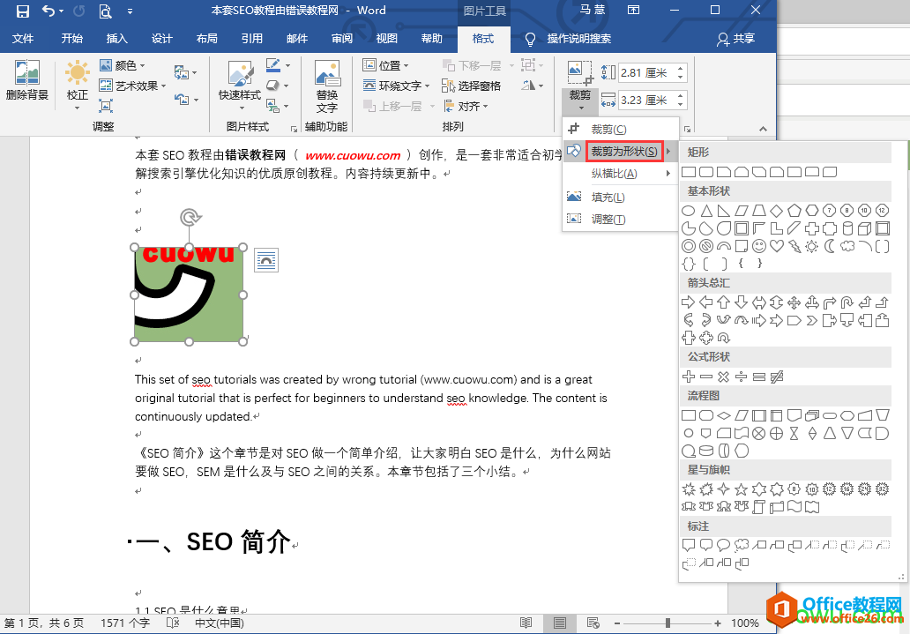Image resolution: width=910 pixels, height=634 pixels.
Task: Click the Save icon in the title bar
Action: click(x=23, y=11)
